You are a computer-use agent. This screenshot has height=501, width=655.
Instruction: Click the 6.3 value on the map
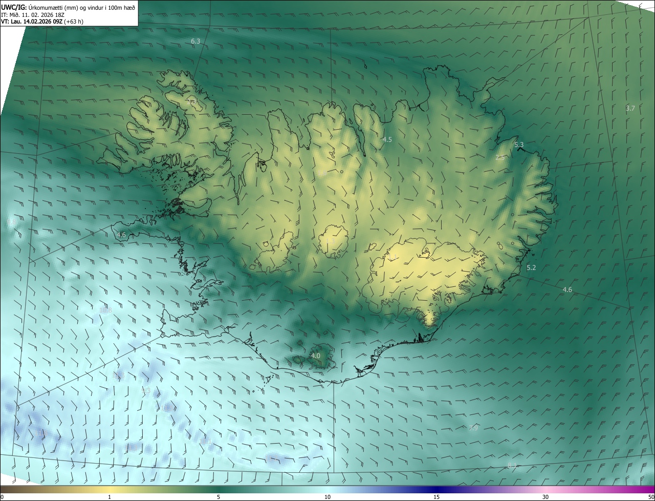195,41
